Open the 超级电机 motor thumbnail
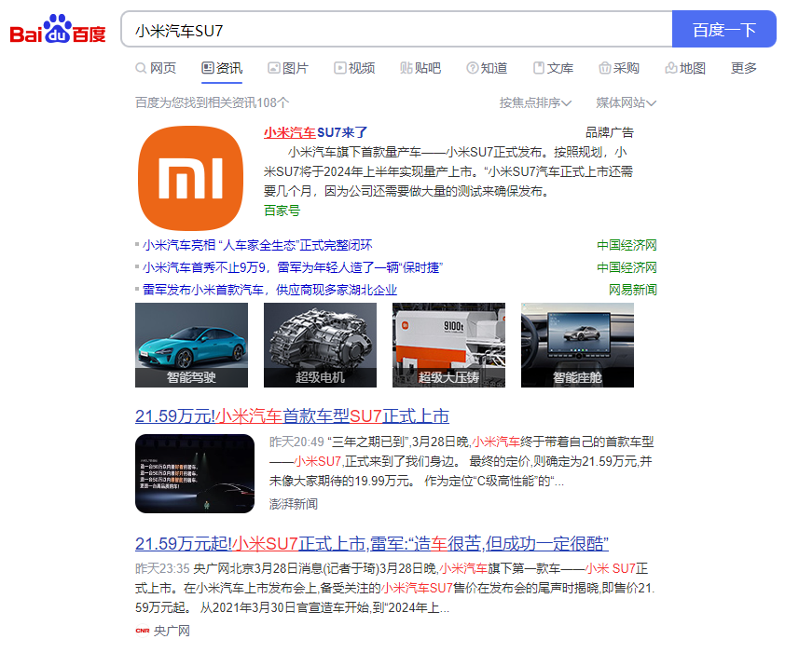 pyautogui.click(x=320, y=345)
